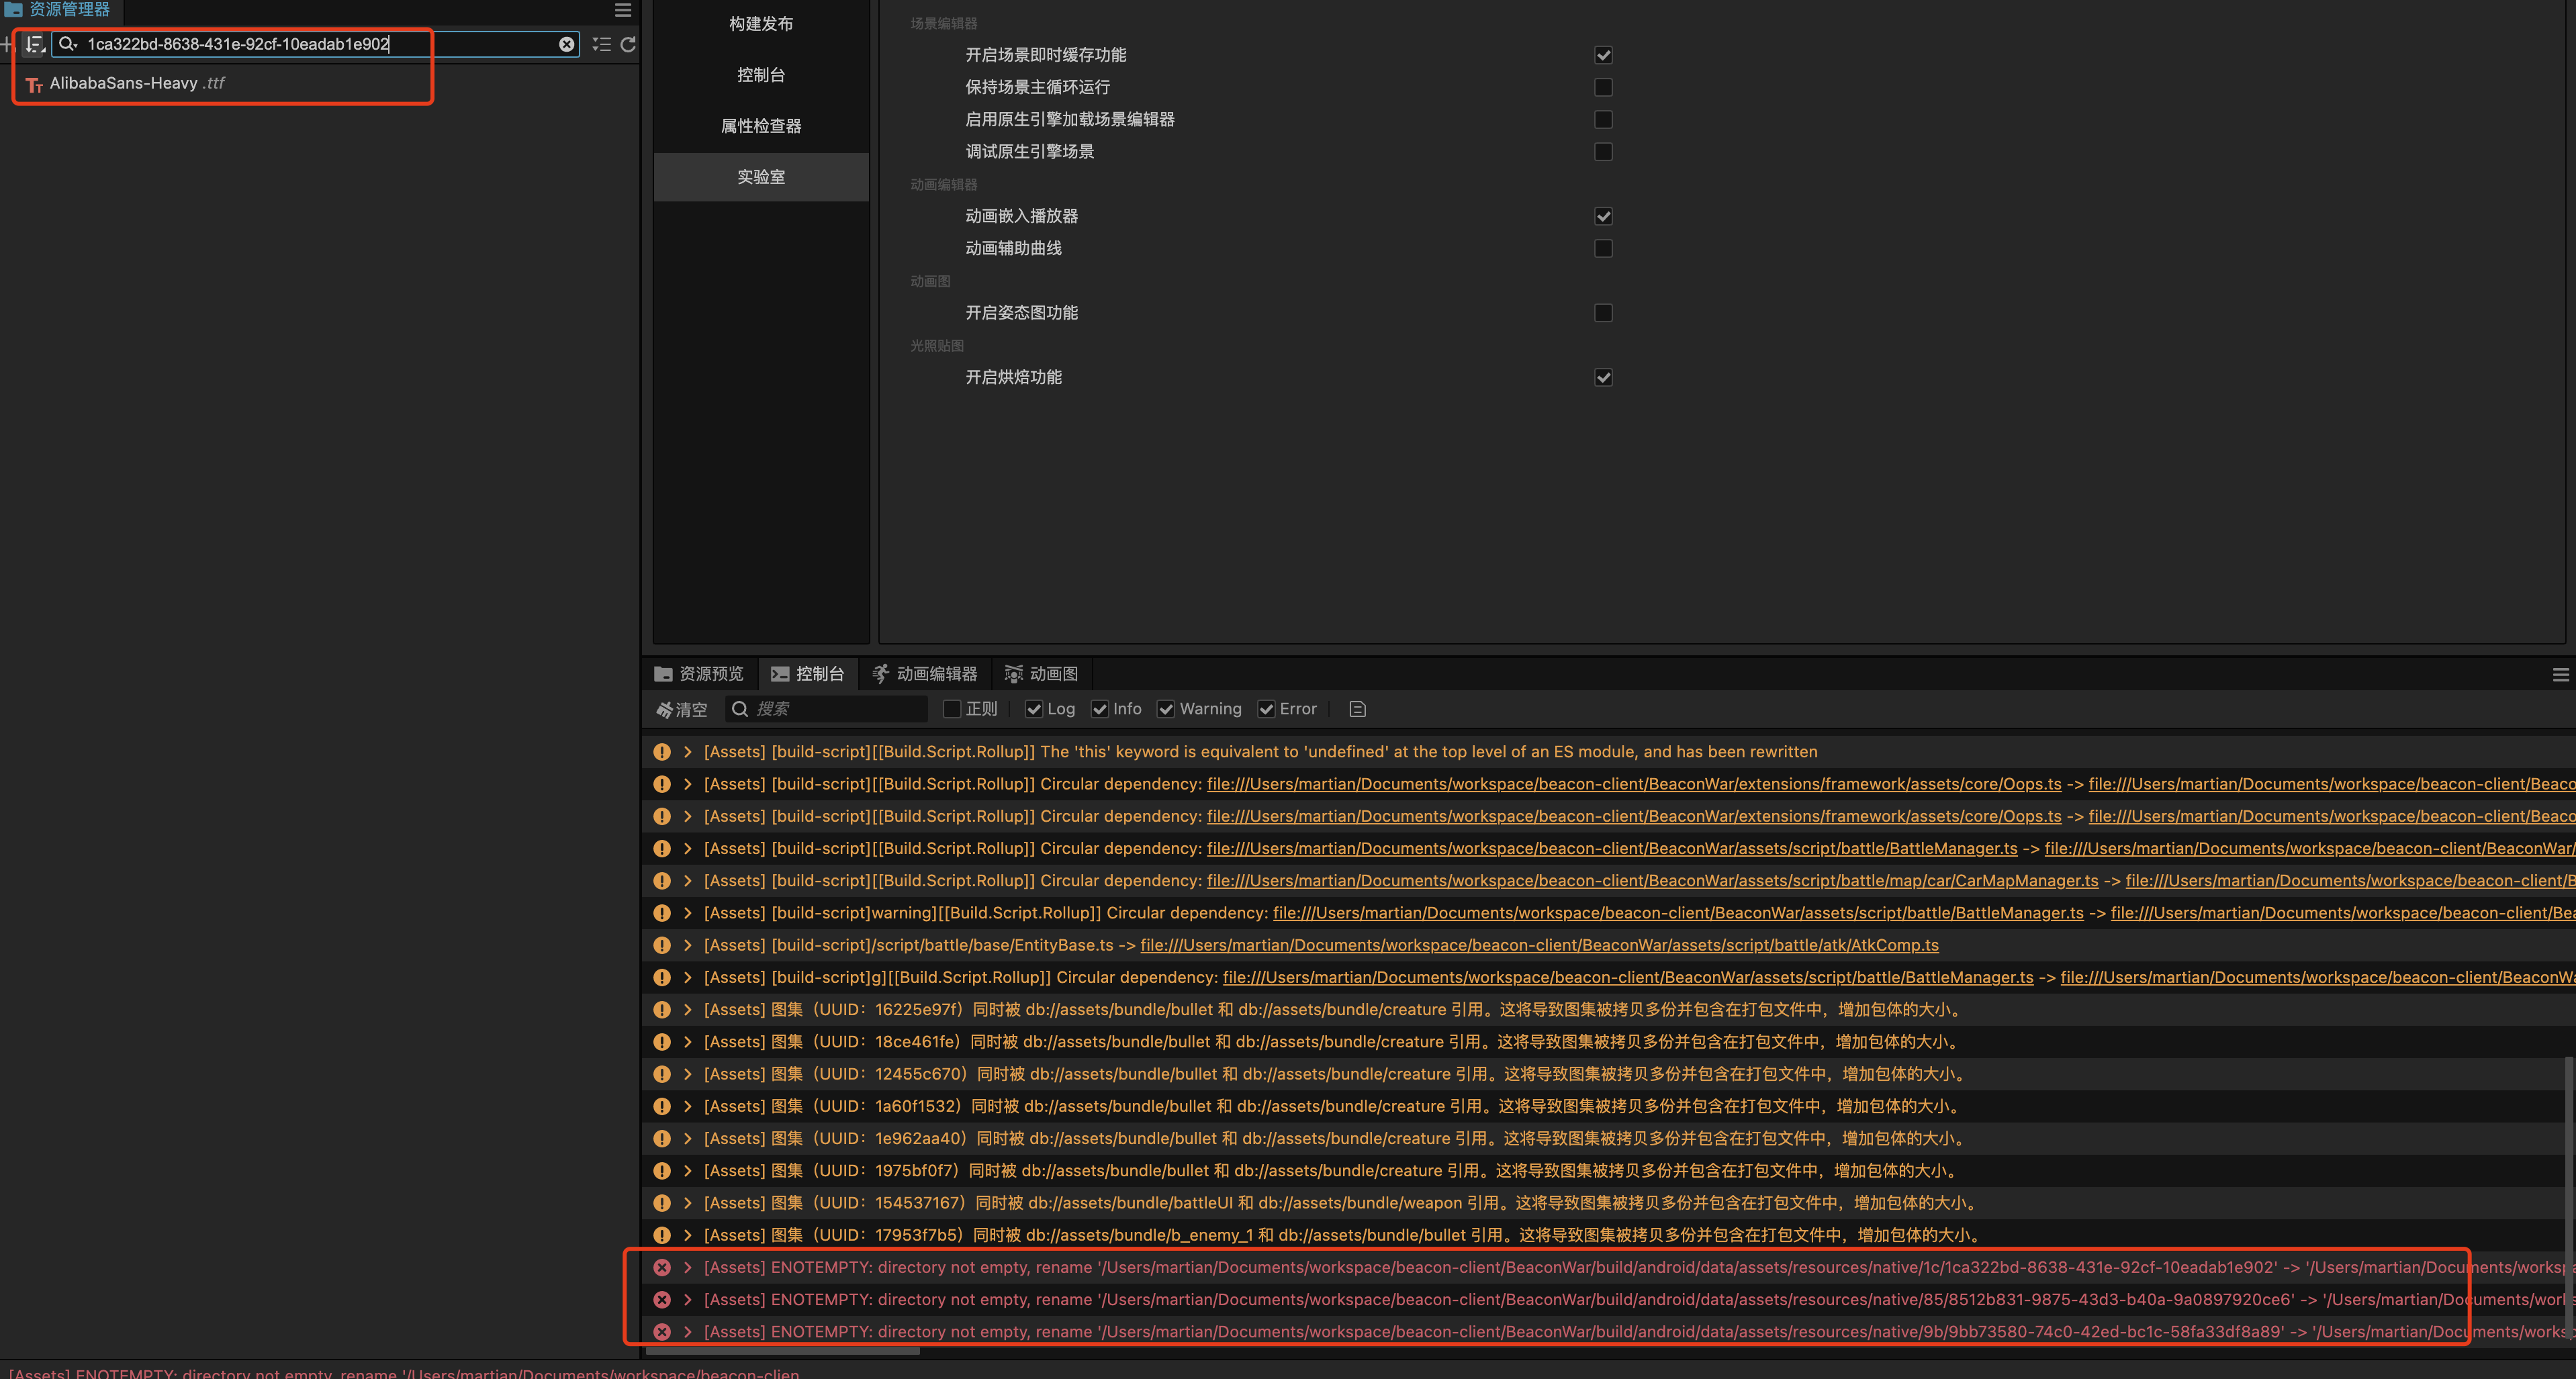The image size is (2576, 1379).
Task: Click the add new asset plus icon
Action: pos(8,44)
